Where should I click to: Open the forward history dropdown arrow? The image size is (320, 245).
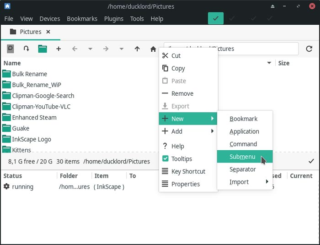(121, 49)
